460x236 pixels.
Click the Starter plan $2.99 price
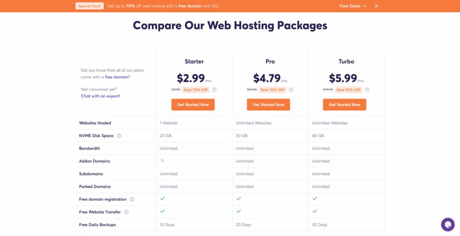[191, 79]
